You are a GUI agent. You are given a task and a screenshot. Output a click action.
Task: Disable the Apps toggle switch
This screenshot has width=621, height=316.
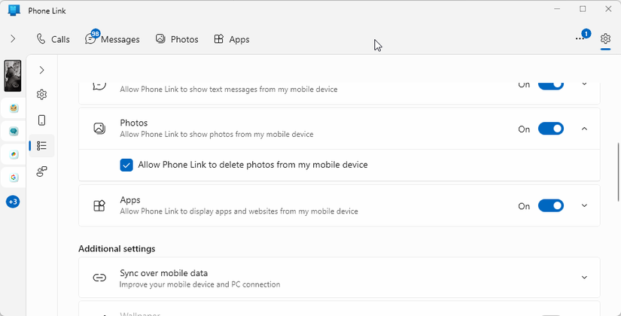click(x=550, y=206)
